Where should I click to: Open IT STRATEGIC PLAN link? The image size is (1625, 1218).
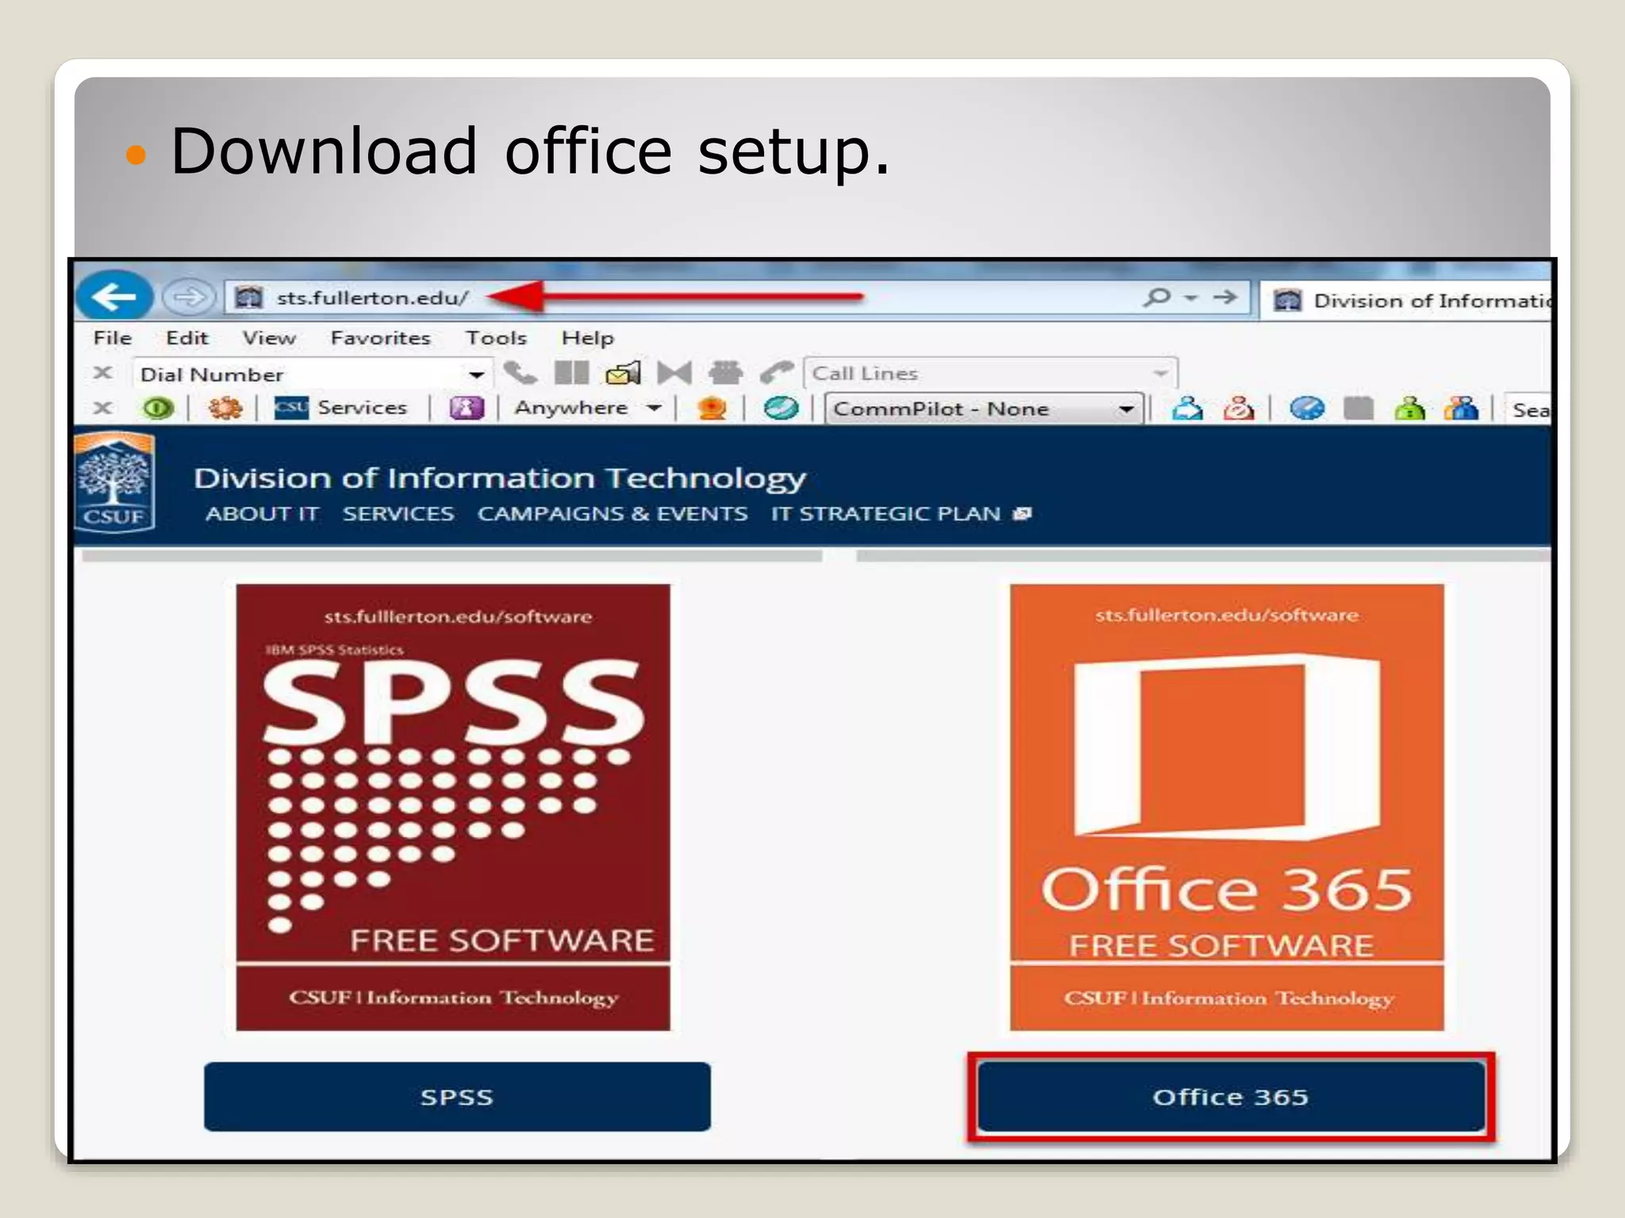901,514
